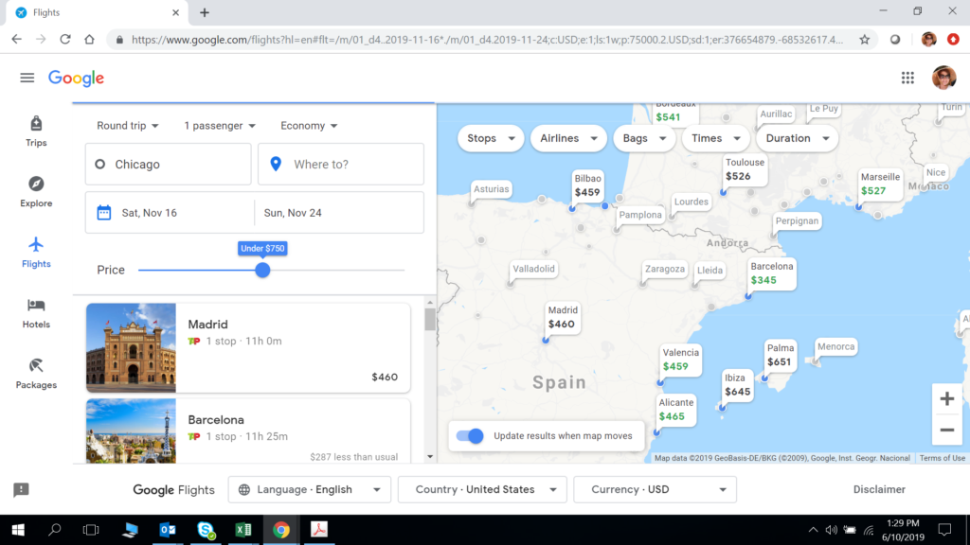Open Excel from the taskbar
This screenshot has height=545, width=970.
point(243,530)
